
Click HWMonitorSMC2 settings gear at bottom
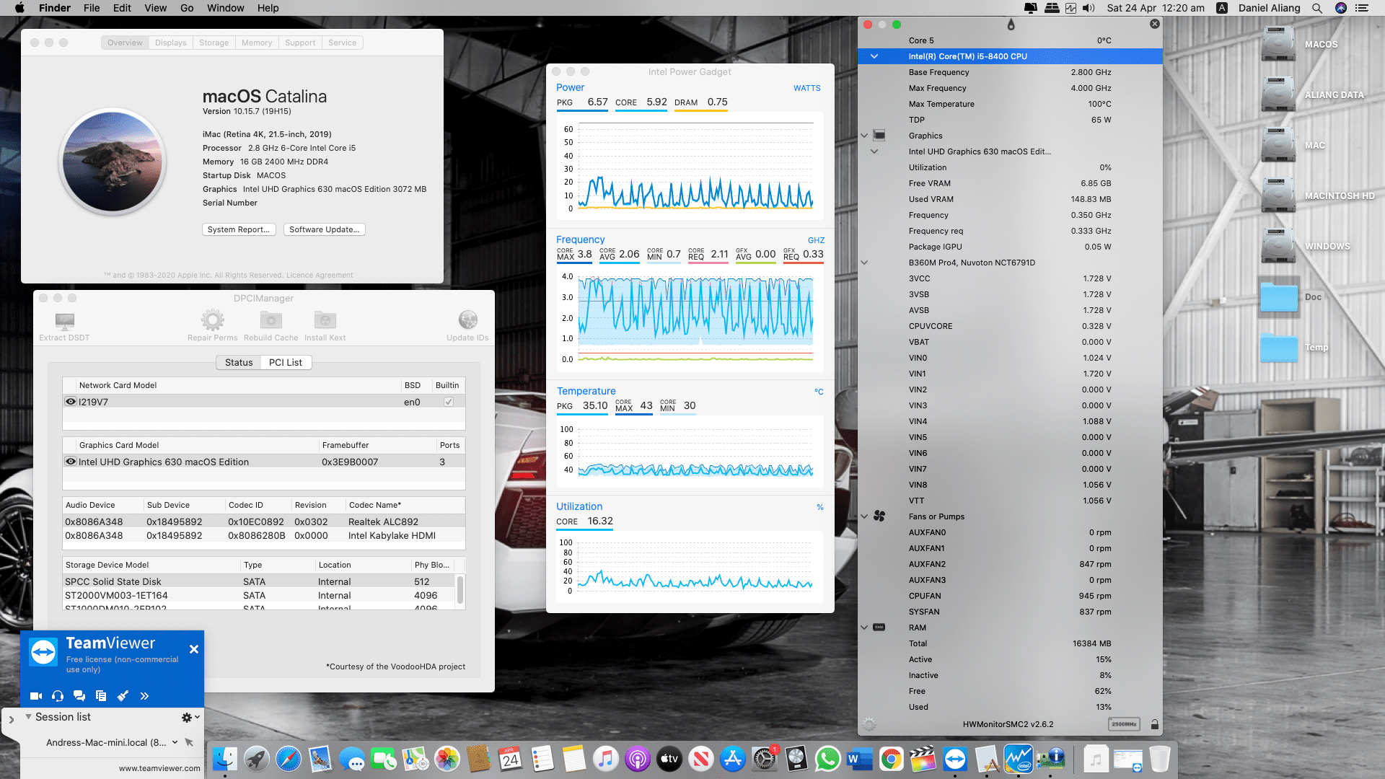click(x=869, y=724)
